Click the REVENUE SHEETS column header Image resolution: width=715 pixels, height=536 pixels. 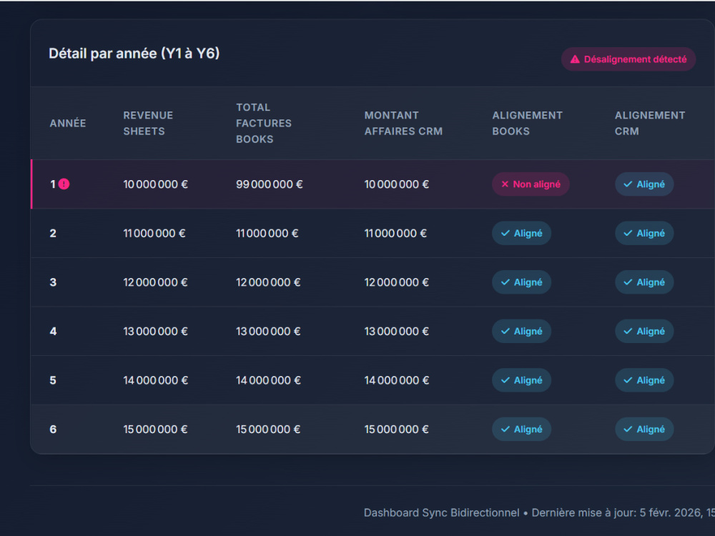coord(148,123)
